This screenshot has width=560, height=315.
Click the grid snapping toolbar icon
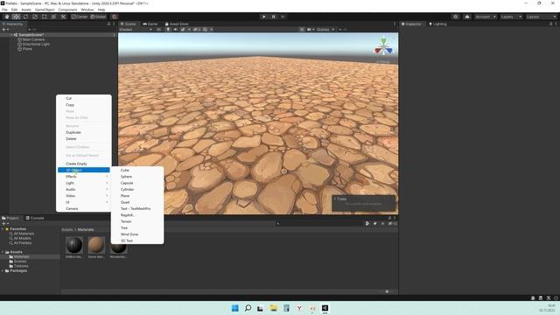pos(115,17)
